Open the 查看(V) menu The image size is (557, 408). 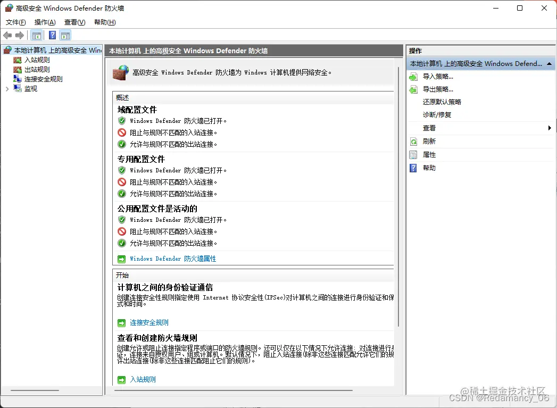point(74,22)
